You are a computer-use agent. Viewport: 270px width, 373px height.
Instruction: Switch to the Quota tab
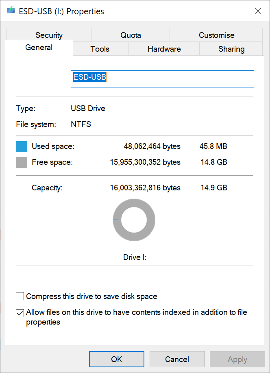(131, 35)
